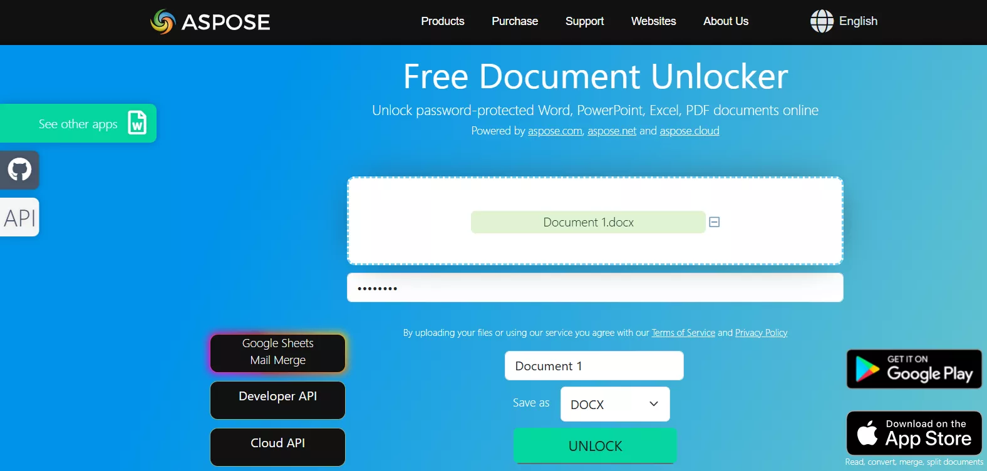Image resolution: width=987 pixels, height=471 pixels.
Task: Click the password input field
Action: coord(595,288)
